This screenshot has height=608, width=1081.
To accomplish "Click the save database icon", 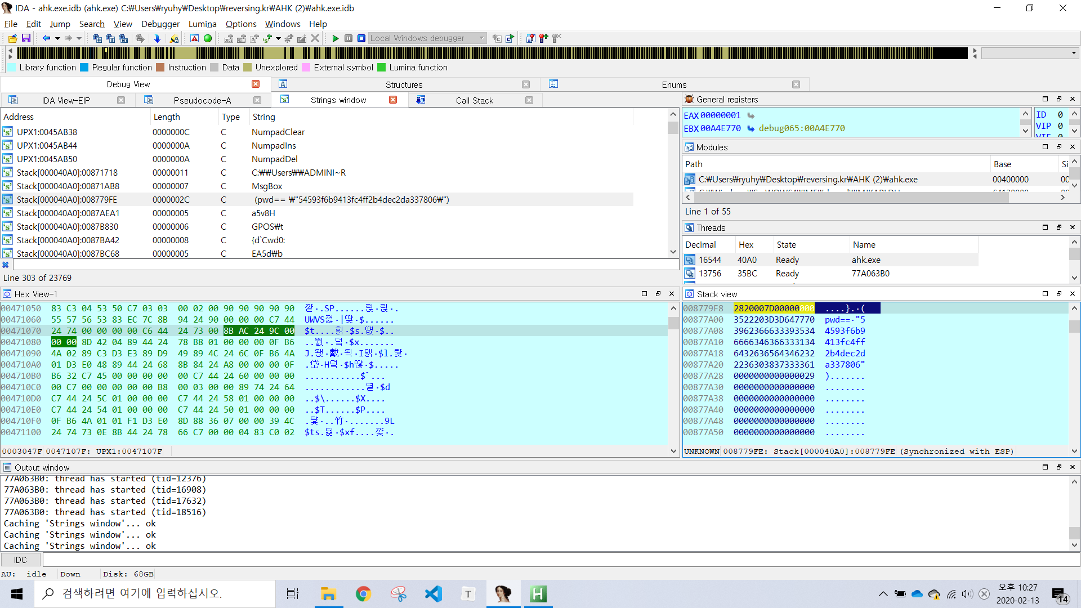I will [26, 38].
